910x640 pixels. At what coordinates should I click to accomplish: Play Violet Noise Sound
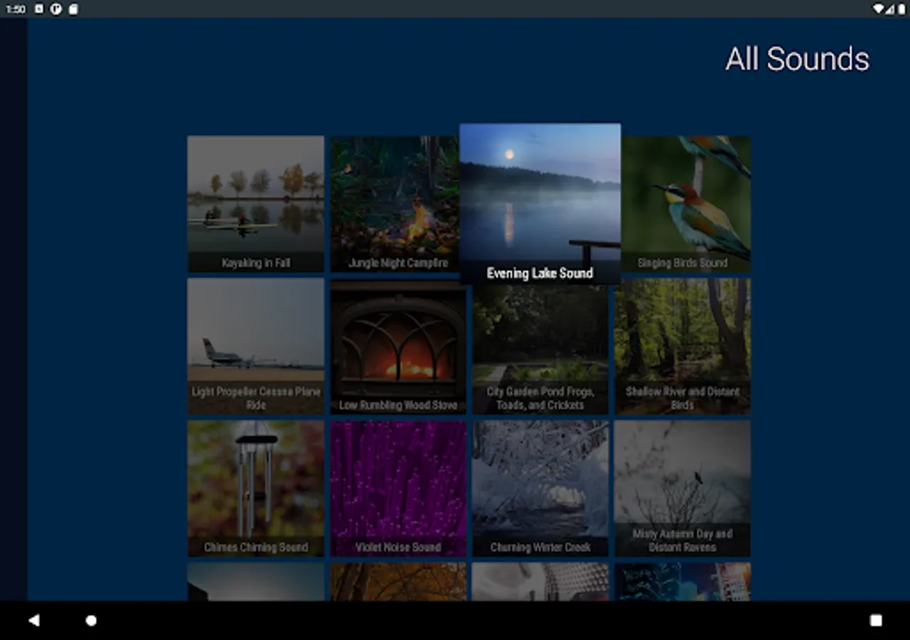point(397,488)
